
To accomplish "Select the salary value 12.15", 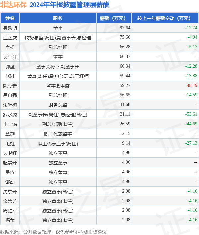I will tap(125, 133).
